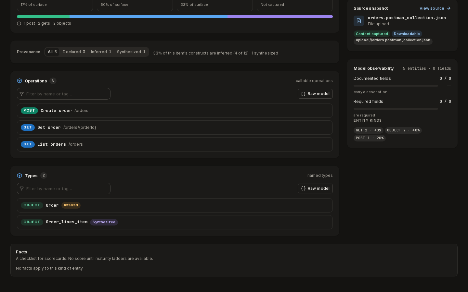Click the Required fields progress bar
Image resolution: width=468 pixels, height=292 pixels.
coord(396,109)
